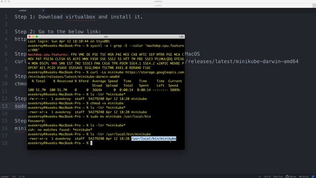
Task: Click the 'ls -ltr /usr/local/bin/minikube' command
Action: coord(120,134)
